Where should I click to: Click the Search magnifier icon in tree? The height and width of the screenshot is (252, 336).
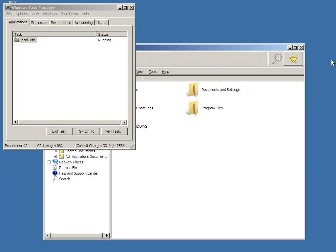point(55,178)
